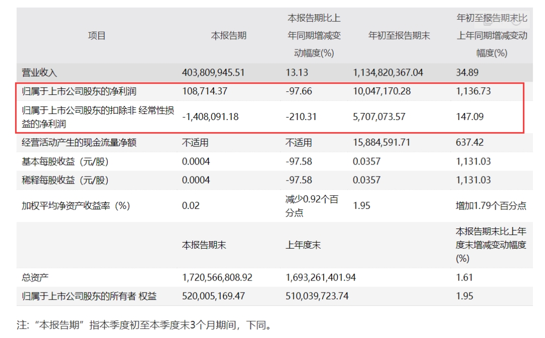Select the header reading only 年初至报告期末
The width and height of the screenshot is (545, 338).
pyautogui.click(x=399, y=35)
